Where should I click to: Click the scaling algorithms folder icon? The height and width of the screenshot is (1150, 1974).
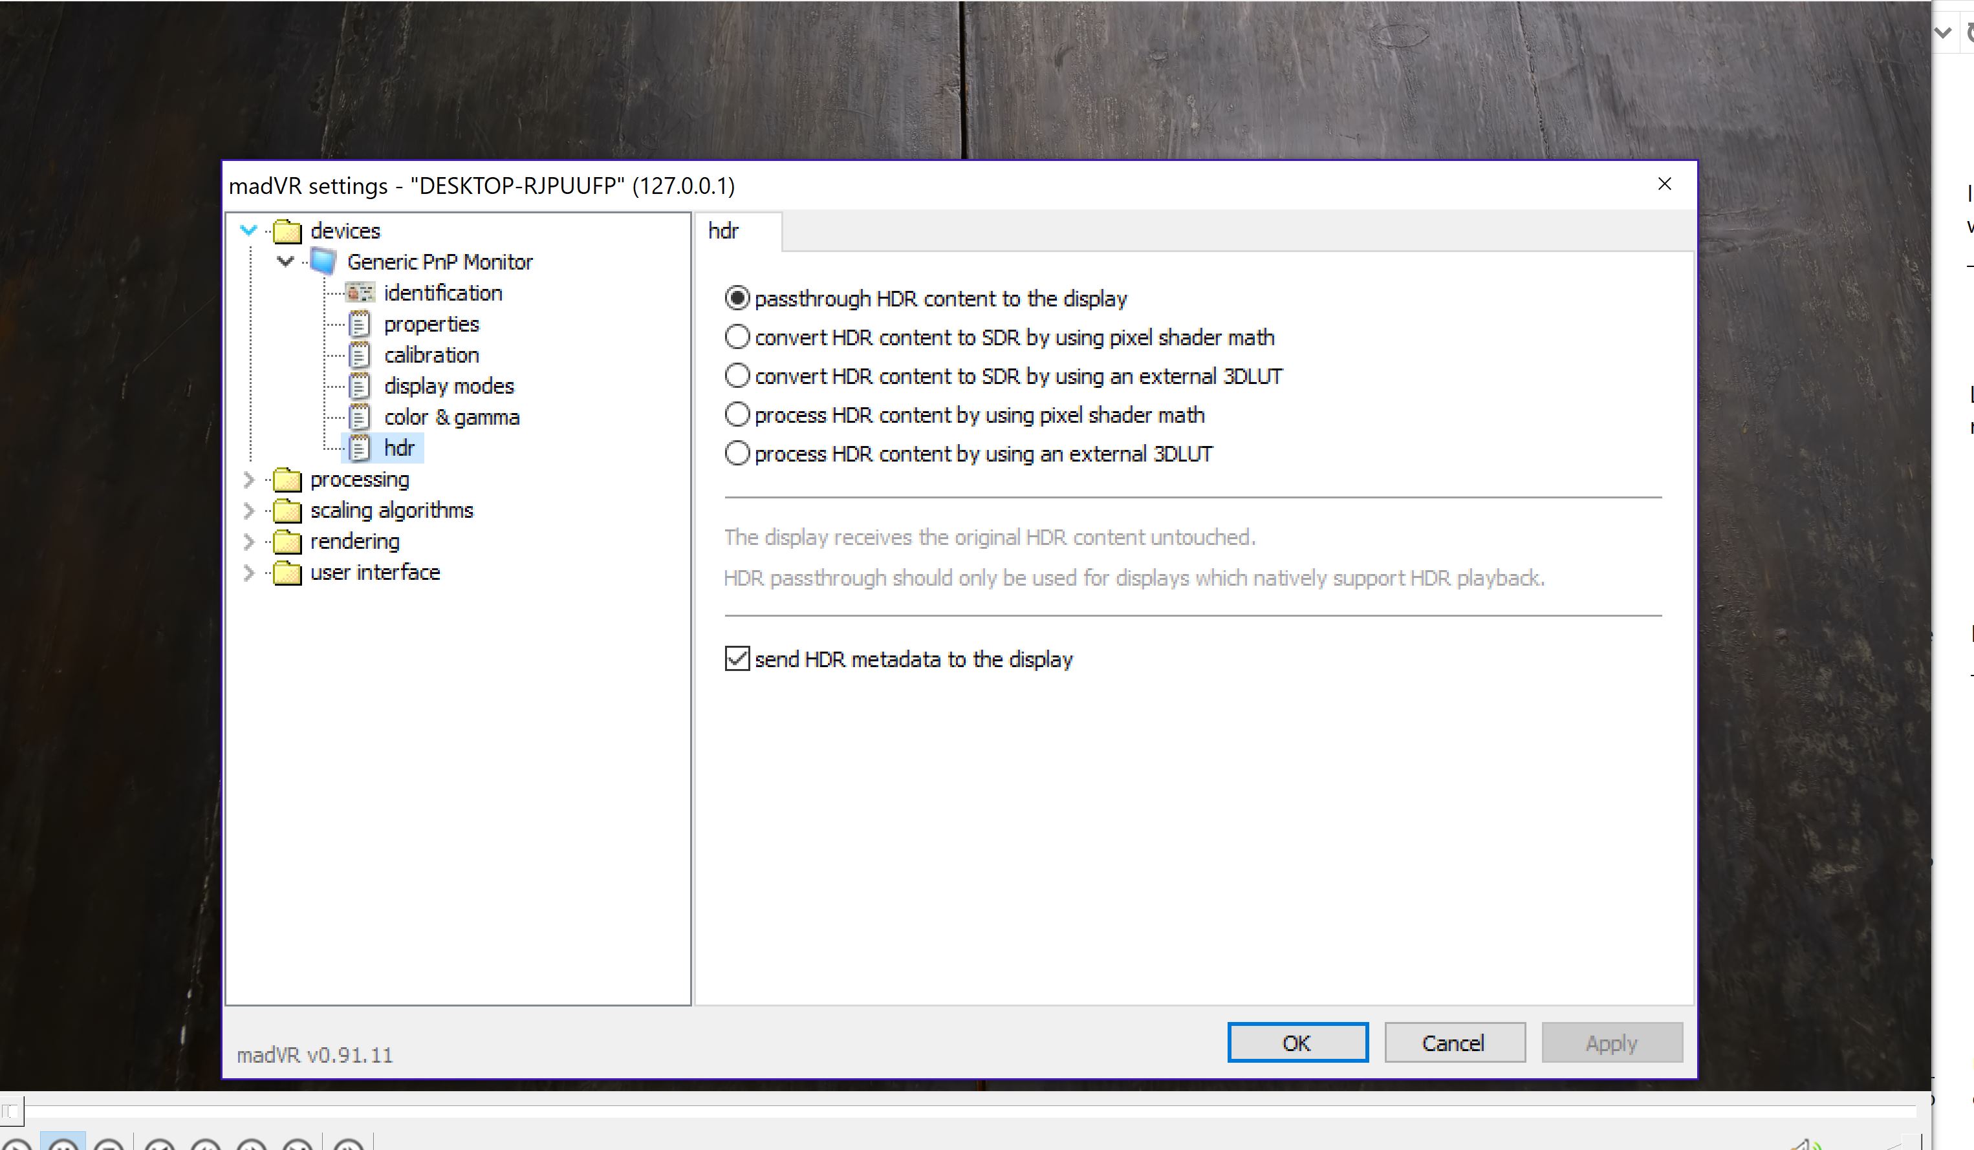(x=287, y=511)
